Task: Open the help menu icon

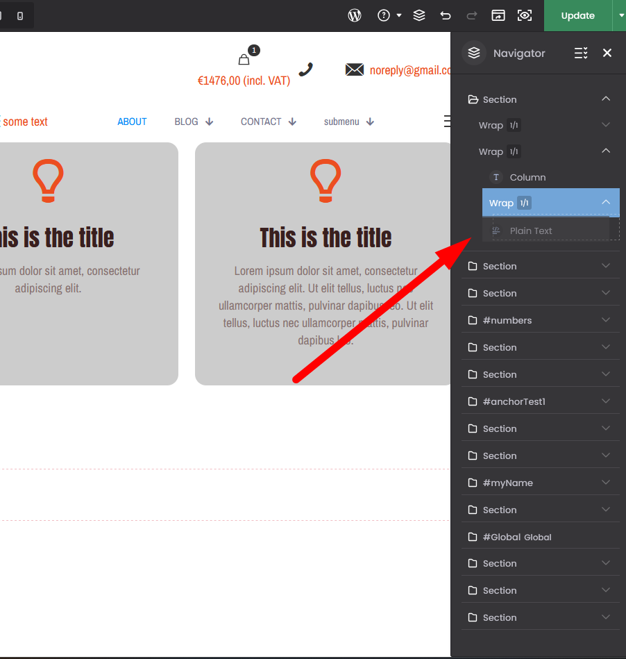Action: (x=384, y=15)
